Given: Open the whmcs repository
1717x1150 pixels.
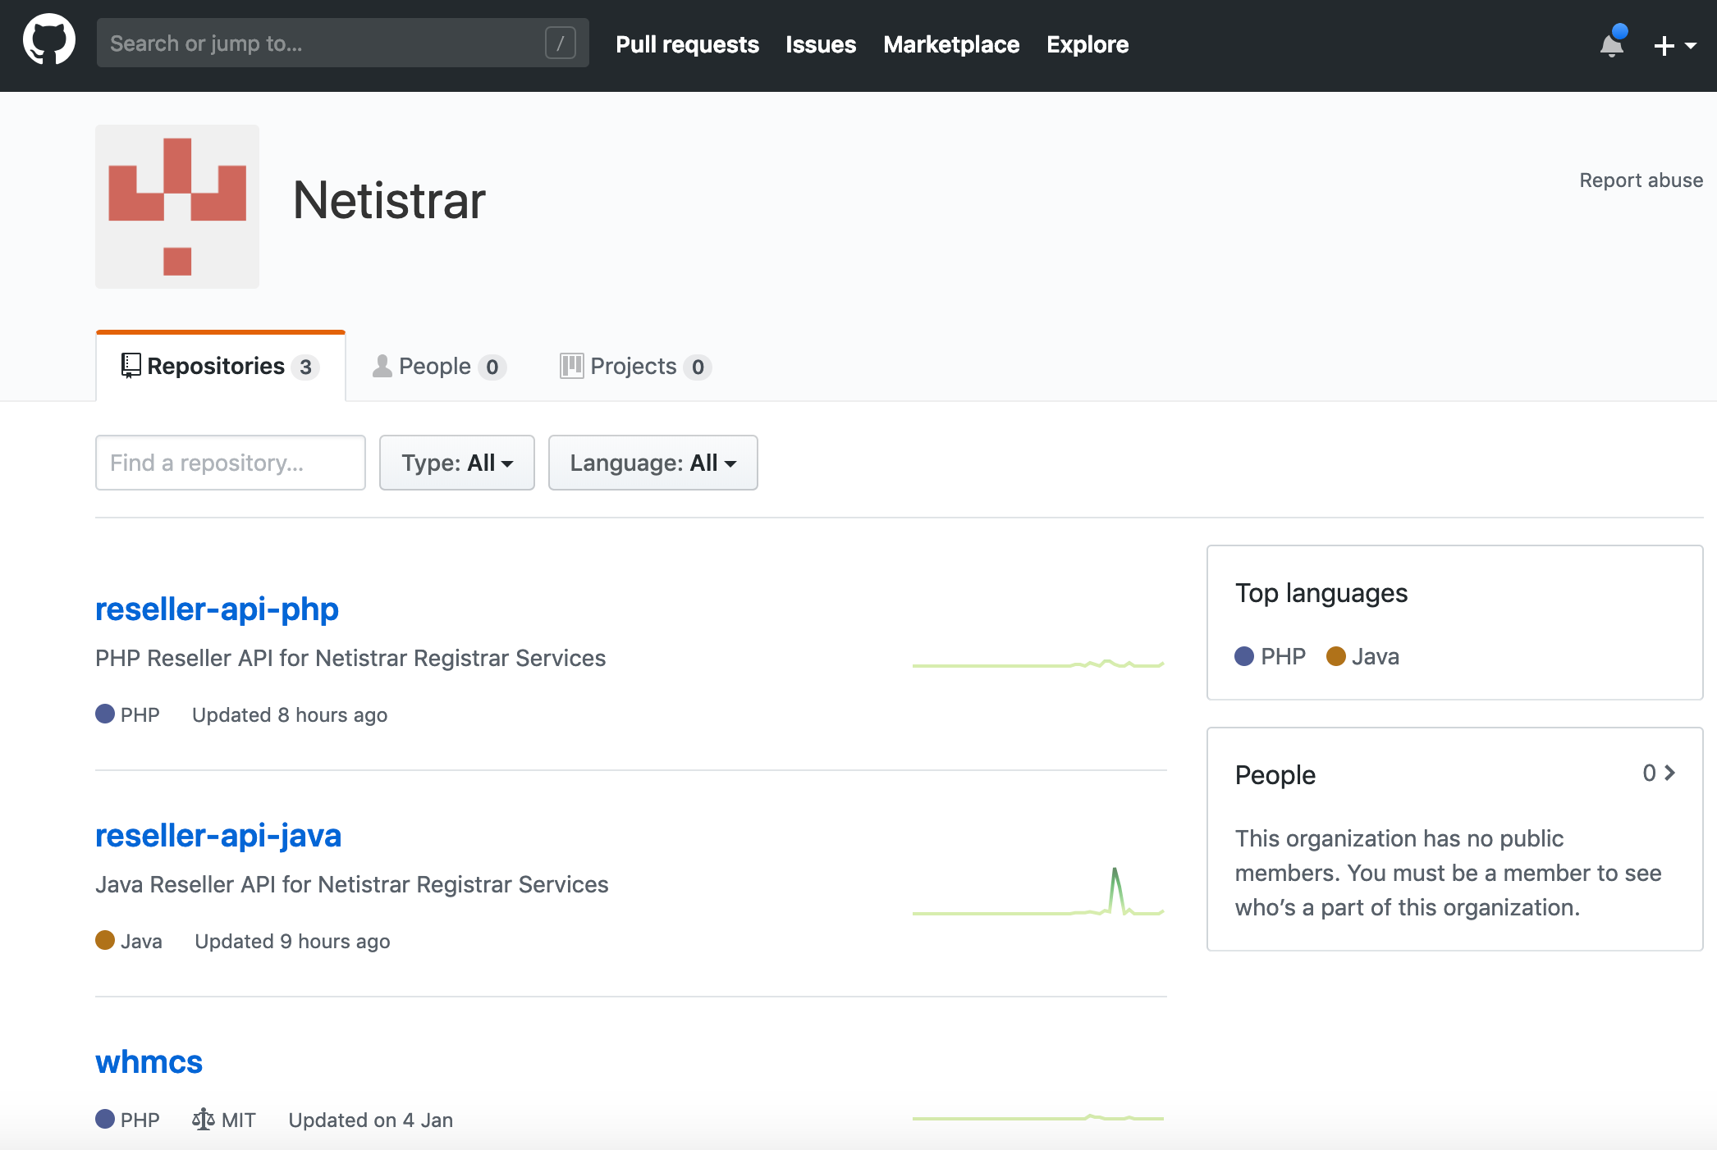Looking at the screenshot, I should click(x=149, y=1061).
